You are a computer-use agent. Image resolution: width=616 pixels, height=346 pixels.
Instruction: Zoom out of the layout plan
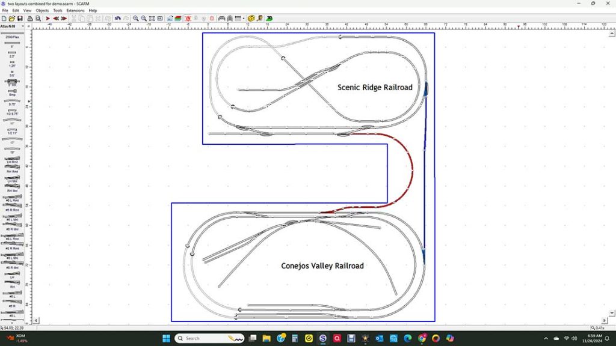143,18
